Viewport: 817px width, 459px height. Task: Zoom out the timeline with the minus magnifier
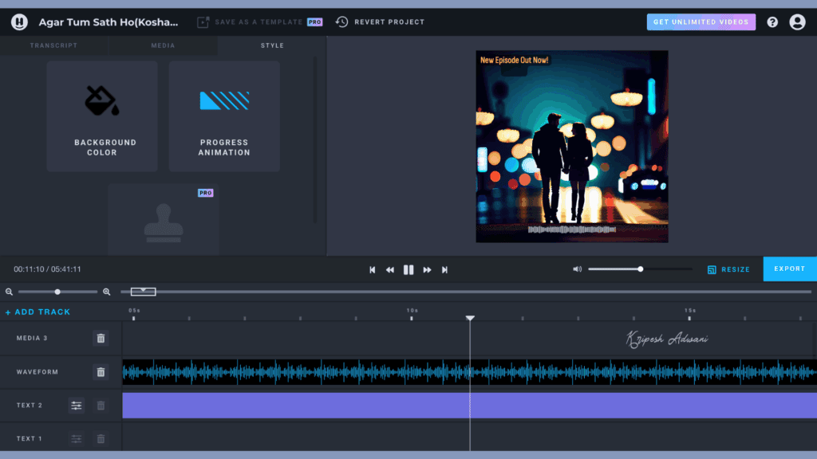(9, 292)
